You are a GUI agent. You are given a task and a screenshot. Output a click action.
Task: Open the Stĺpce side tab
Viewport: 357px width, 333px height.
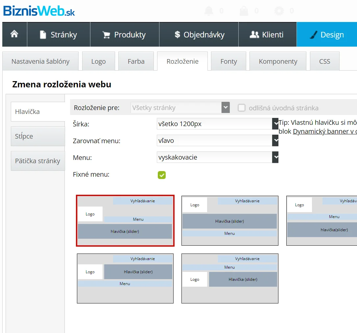click(x=38, y=136)
